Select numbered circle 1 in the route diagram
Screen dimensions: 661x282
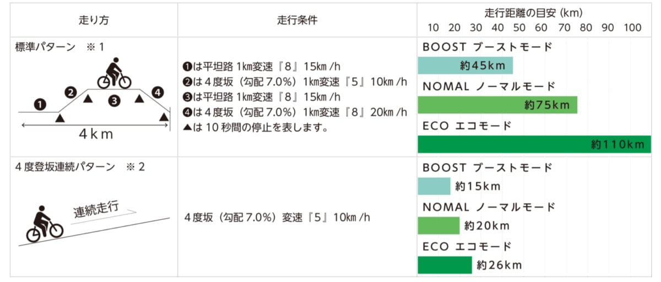40,104
